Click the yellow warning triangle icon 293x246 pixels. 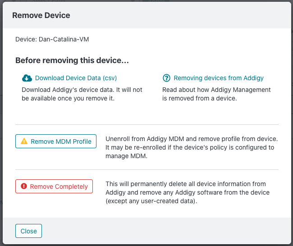click(x=24, y=141)
